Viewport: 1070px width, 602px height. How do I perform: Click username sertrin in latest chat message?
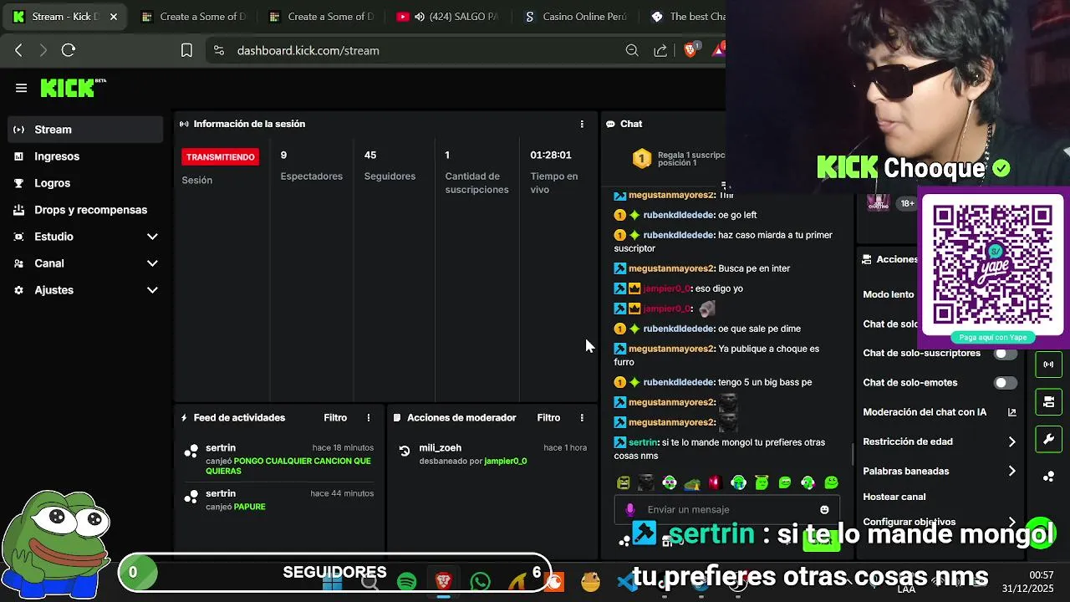[x=644, y=442]
